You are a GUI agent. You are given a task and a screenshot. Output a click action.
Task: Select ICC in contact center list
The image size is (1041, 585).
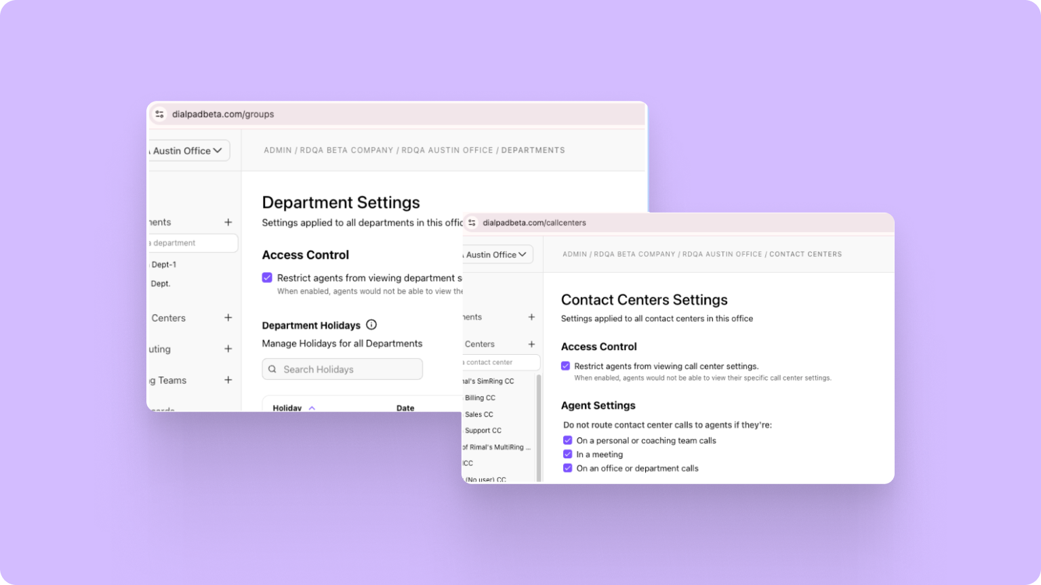coord(468,464)
